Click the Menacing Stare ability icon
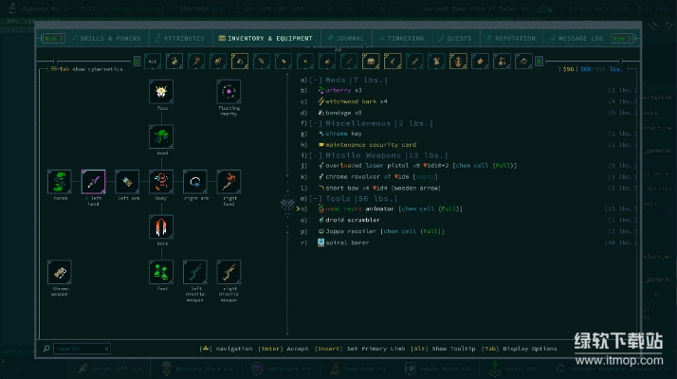Image resolution: width=677 pixels, height=379 pixels. 167,369
